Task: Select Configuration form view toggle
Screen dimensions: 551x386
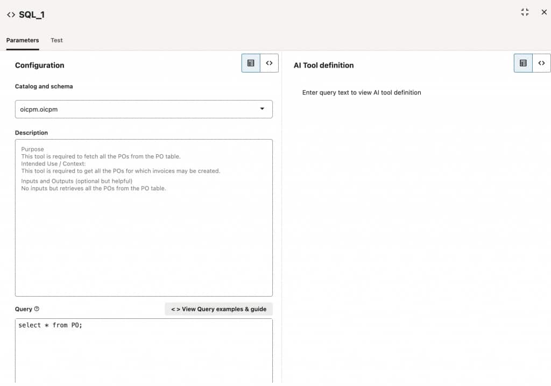Action: point(251,63)
